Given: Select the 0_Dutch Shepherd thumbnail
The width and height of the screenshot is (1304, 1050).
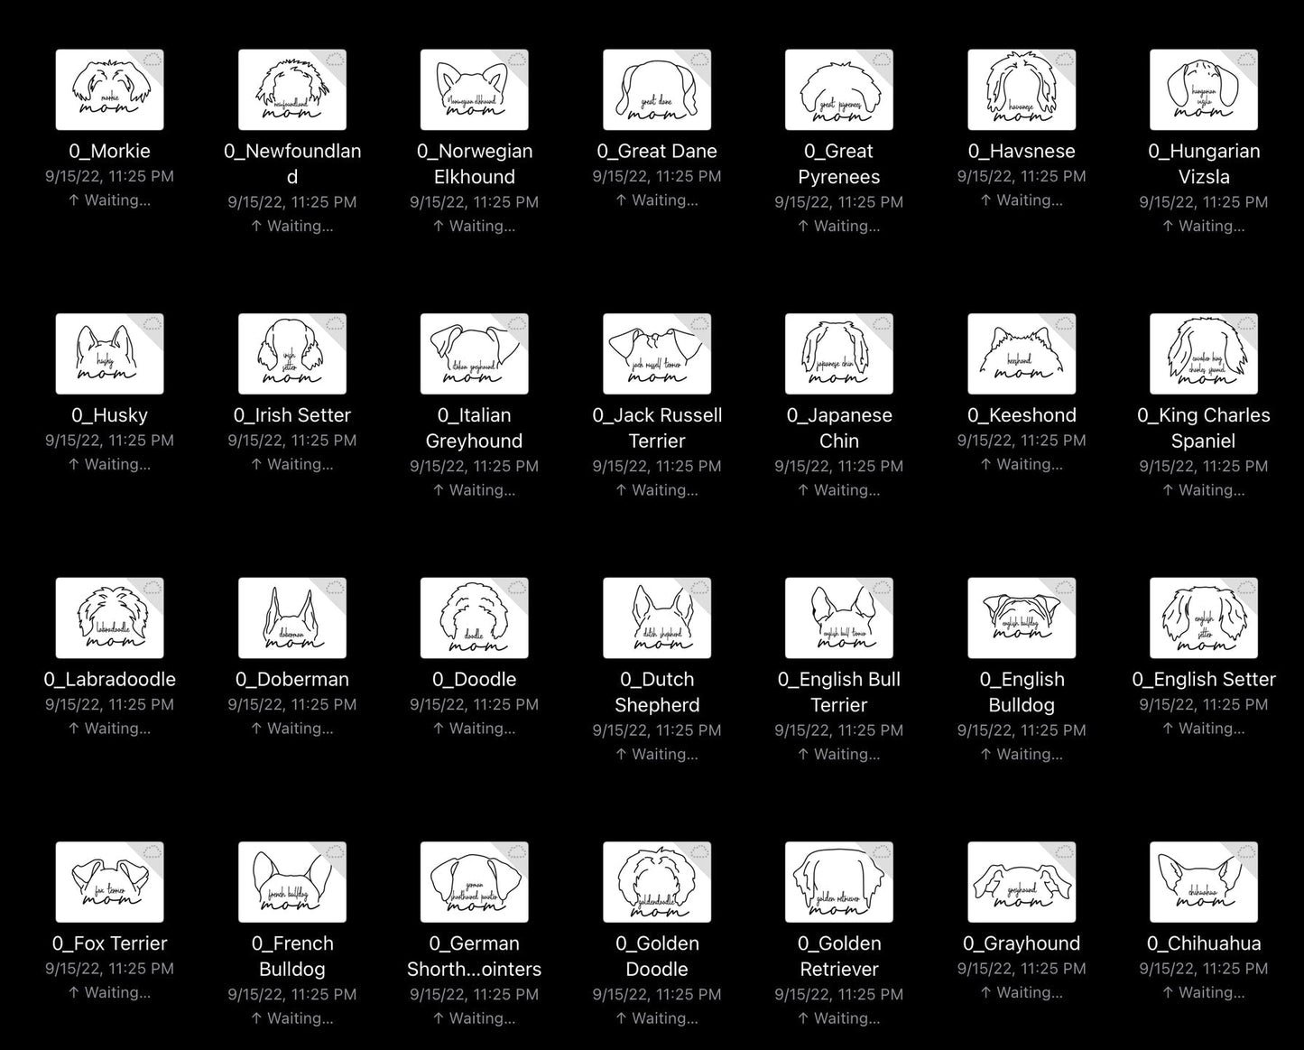Looking at the screenshot, I should click(656, 618).
